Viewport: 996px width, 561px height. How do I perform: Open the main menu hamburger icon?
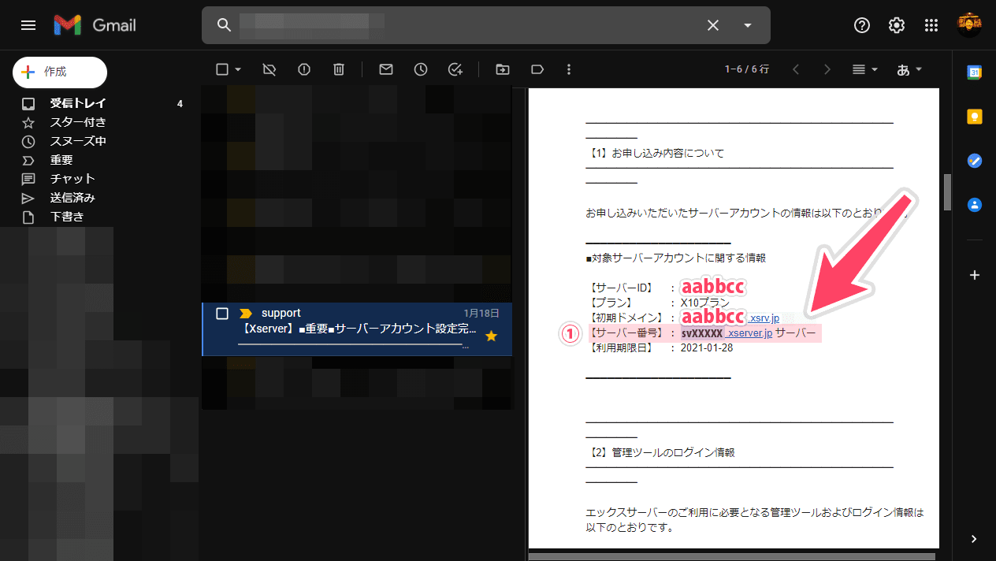pyautogui.click(x=28, y=25)
